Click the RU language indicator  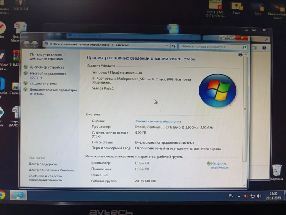pyautogui.click(x=231, y=195)
